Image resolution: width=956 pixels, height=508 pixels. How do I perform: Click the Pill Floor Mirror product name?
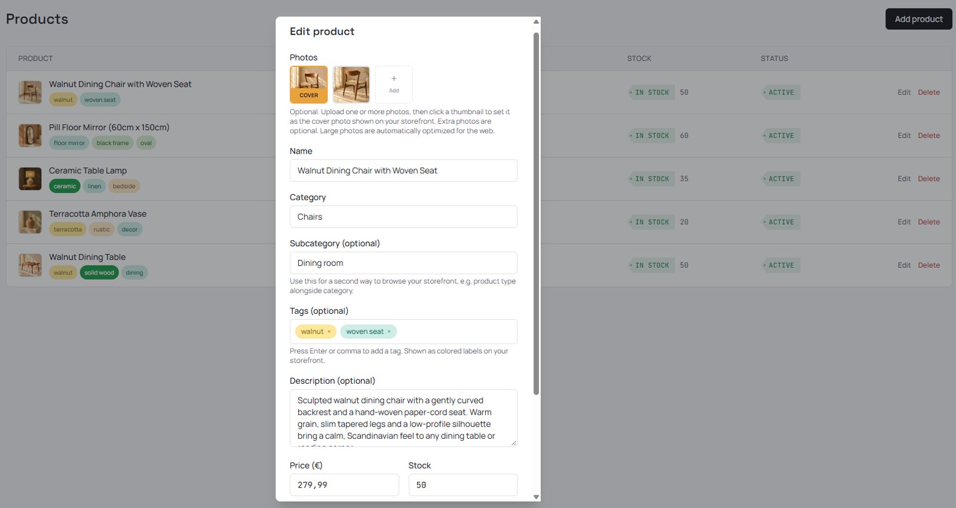[x=109, y=127]
